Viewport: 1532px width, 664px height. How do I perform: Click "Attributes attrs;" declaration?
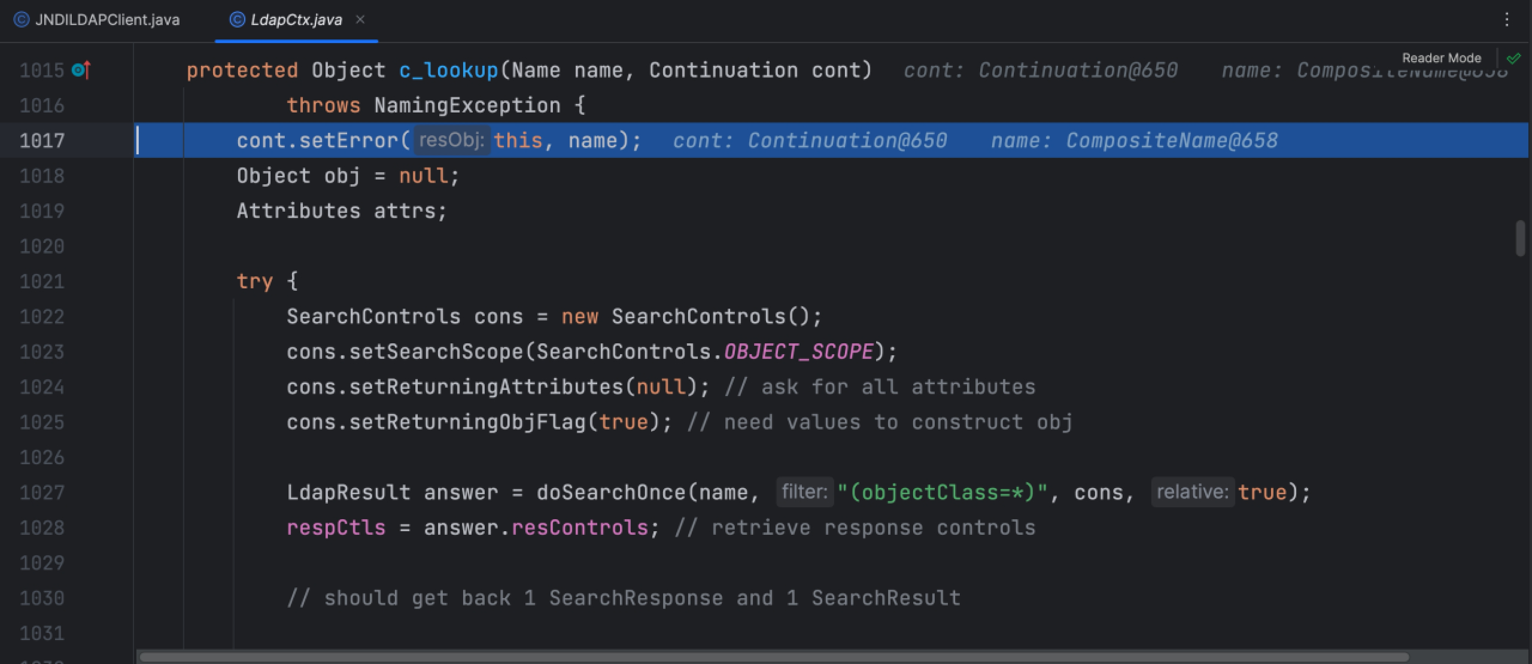(x=342, y=211)
